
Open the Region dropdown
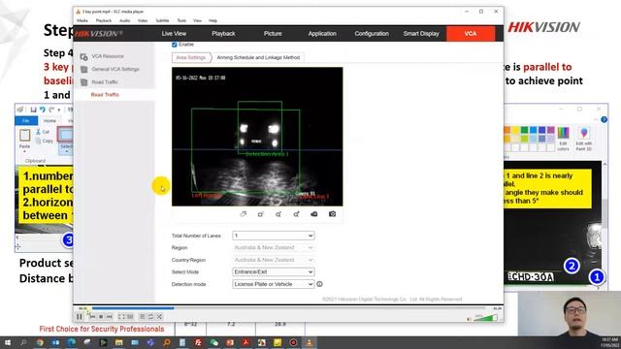[x=274, y=248]
